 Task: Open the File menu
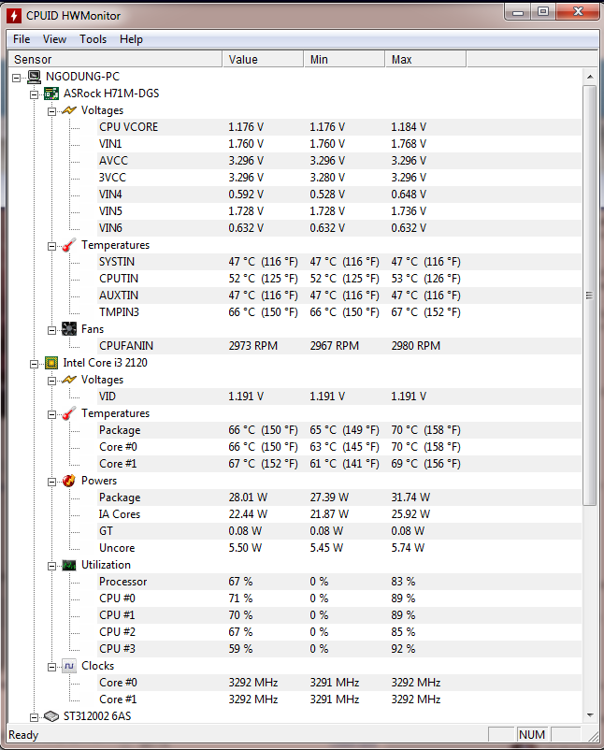click(22, 39)
